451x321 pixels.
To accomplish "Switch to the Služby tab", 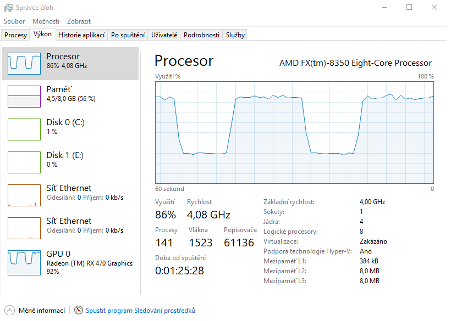I will pyautogui.click(x=235, y=35).
